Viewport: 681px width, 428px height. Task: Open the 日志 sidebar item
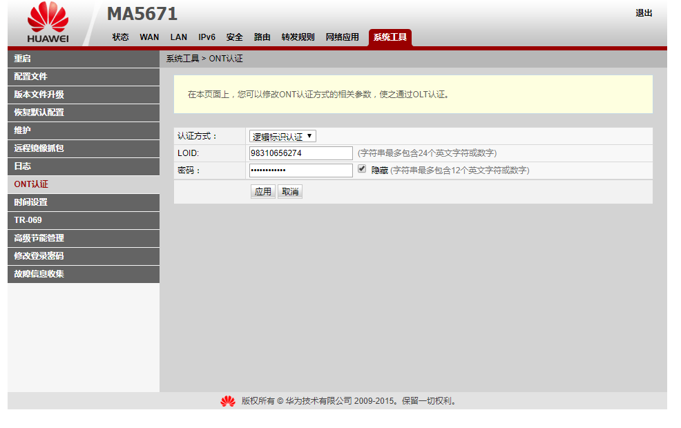[x=84, y=166]
